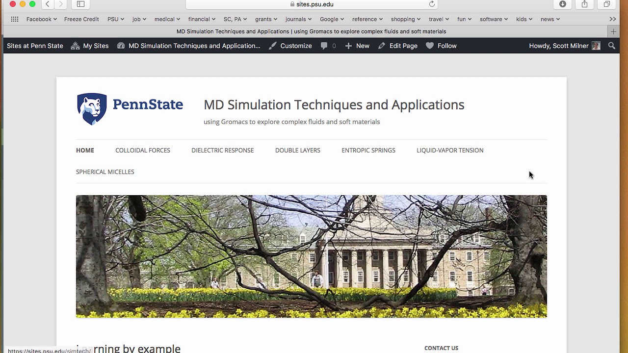628x353 pixels.
Task: Click the Old Main header banner image
Action: pos(312,256)
